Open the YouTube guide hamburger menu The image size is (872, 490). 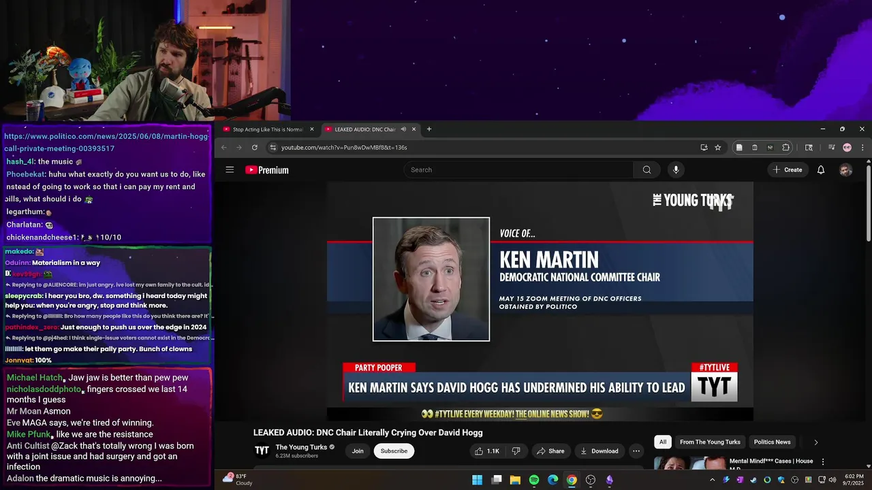coord(230,169)
